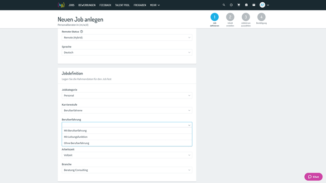Open Talent Pool navigation item
Viewport: 326px width, 183px height.
[x=122, y=5]
